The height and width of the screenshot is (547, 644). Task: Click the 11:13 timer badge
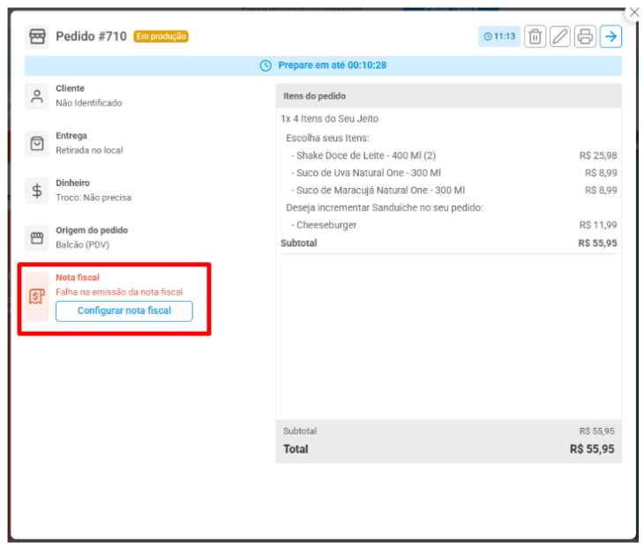pos(499,36)
